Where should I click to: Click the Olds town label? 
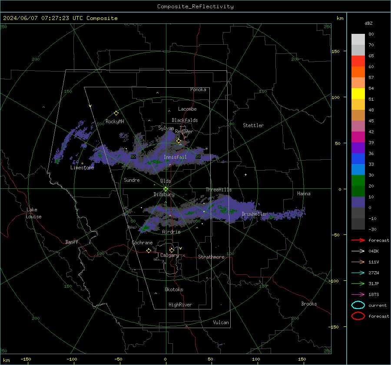[166, 181]
